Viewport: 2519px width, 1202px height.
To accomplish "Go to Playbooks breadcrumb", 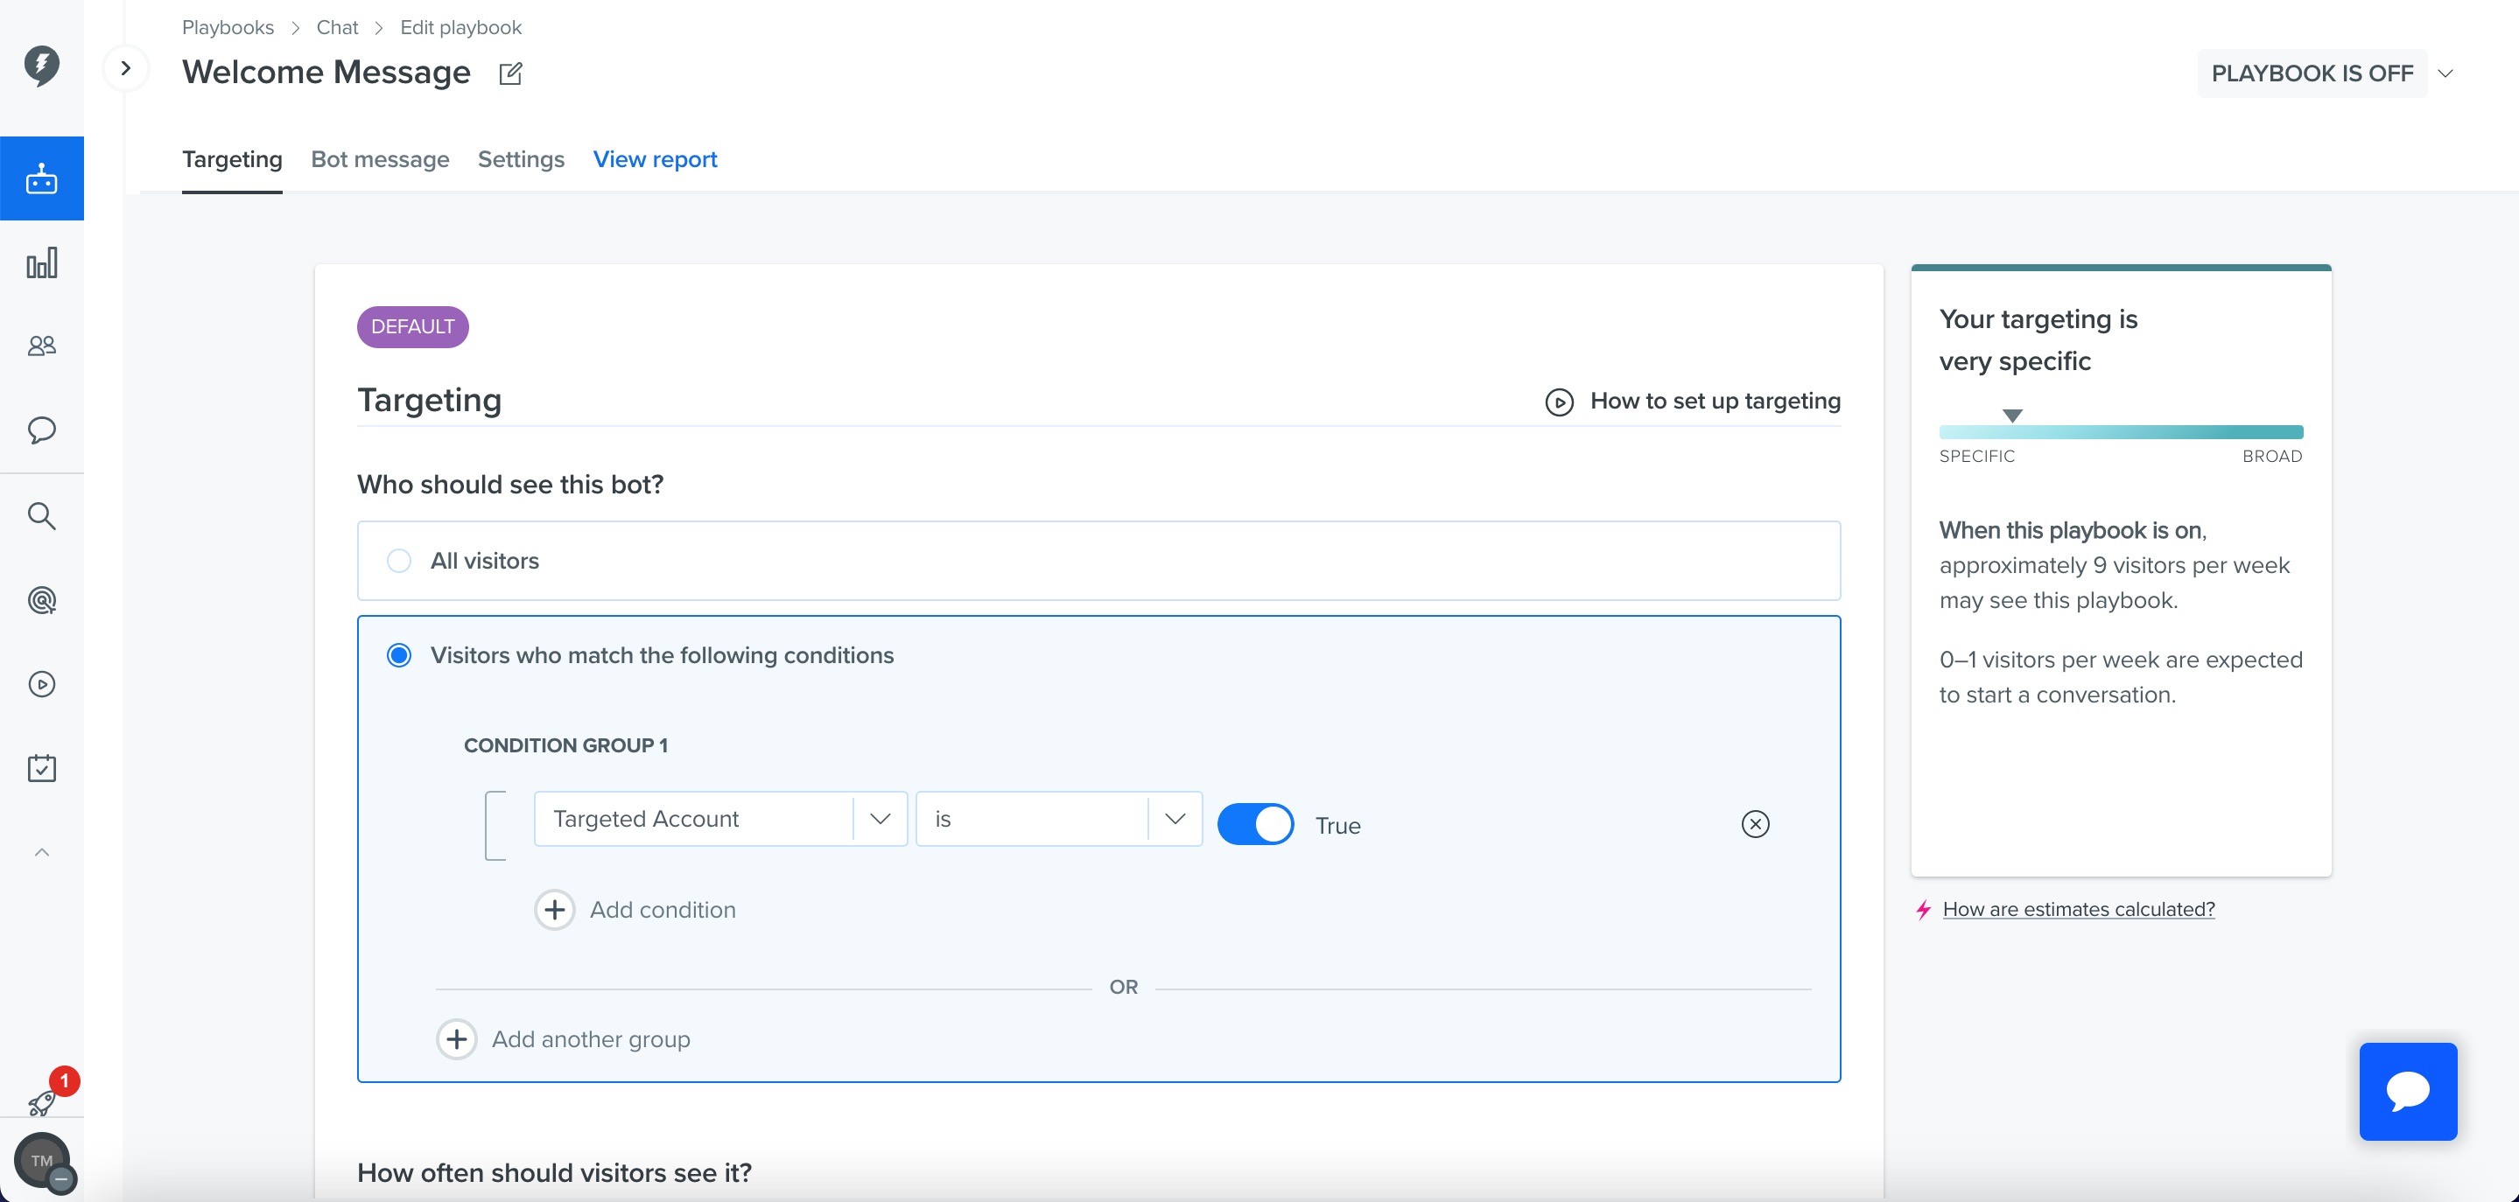I will pyautogui.click(x=228, y=27).
